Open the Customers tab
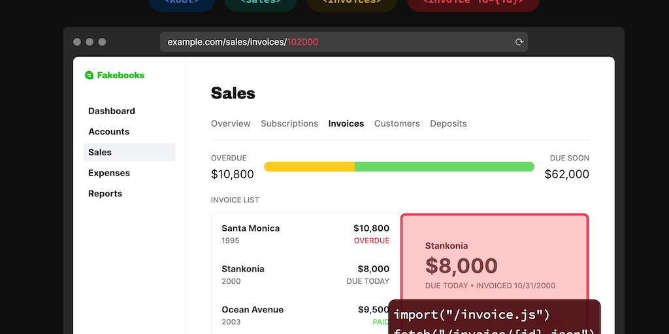The width and height of the screenshot is (669, 334). [x=397, y=123]
